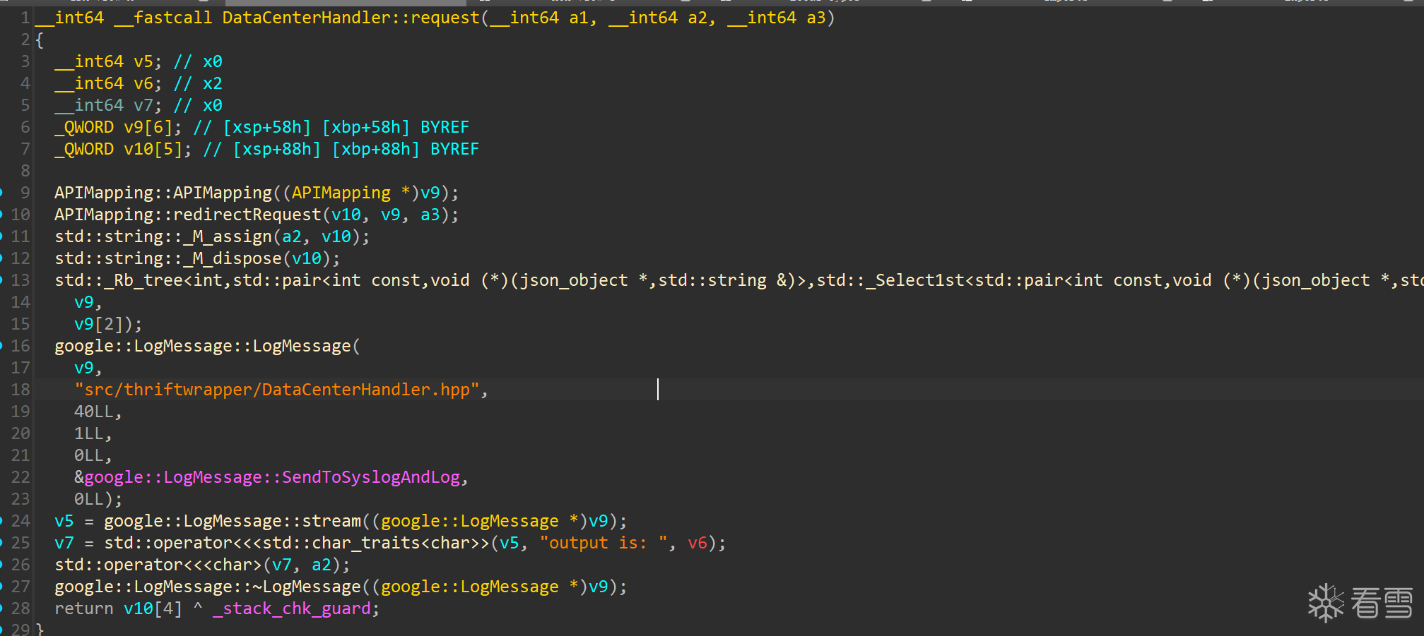Click &google::LogMessage::SendToSyslogAndLog reference
The height and width of the screenshot is (636, 1424).
pos(267,477)
